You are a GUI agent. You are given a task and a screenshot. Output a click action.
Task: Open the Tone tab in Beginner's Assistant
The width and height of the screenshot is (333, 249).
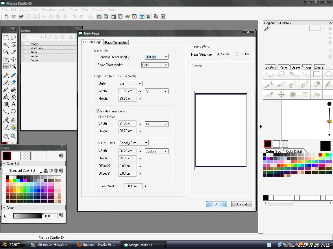pos(308,67)
